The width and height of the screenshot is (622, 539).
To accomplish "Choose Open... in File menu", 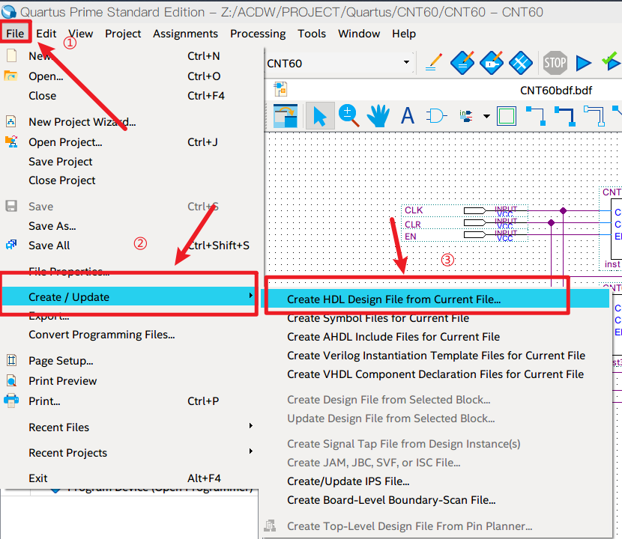I will pos(46,76).
